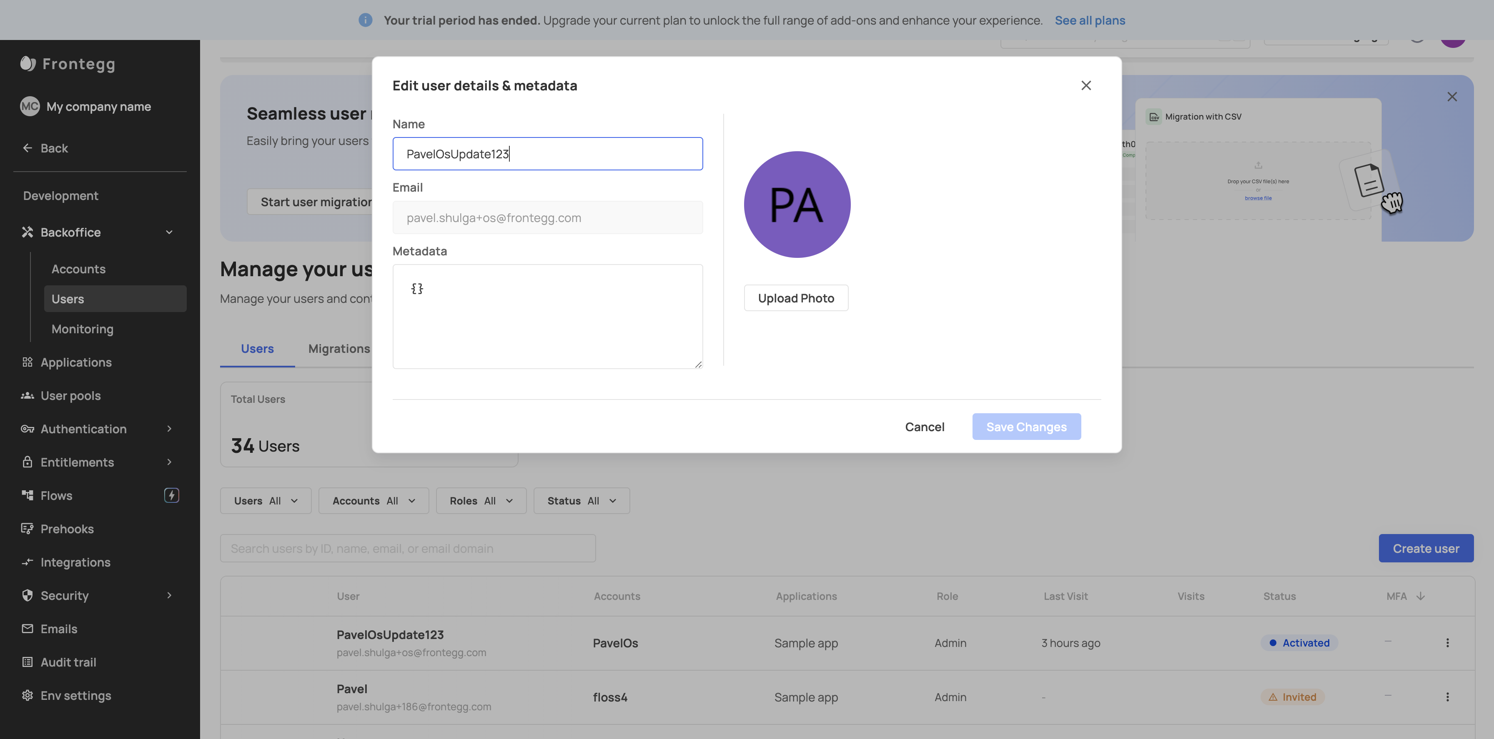Open the My company name avatar
Screen dimensions: 1494x739
point(30,106)
